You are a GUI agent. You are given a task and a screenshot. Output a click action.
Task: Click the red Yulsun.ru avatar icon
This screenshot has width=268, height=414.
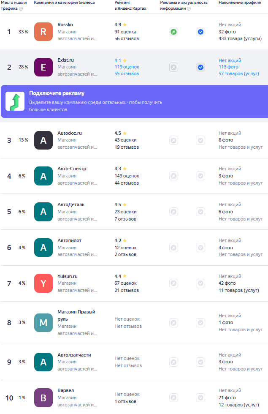coord(43,283)
